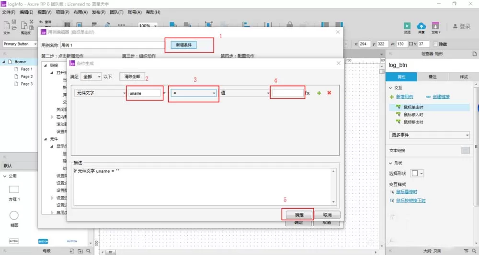Select the ellipse widget thumbnail in library
The height and width of the screenshot is (255, 479).
coord(14,215)
